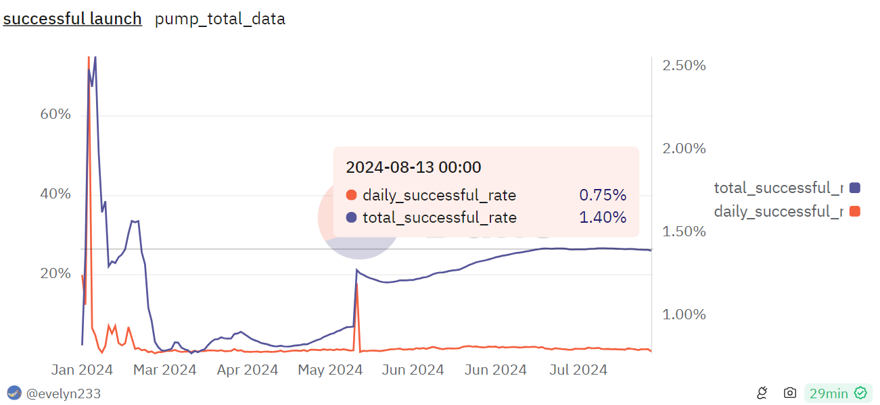The width and height of the screenshot is (880, 405).
Task: Click the daily_successful_rate row in the tooltip
Action: (x=486, y=196)
